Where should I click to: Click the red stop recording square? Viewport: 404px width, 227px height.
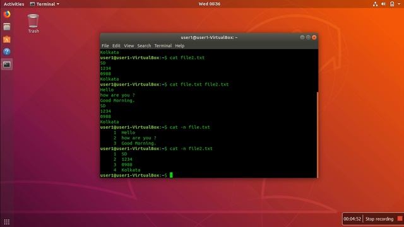tap(400, 219)
